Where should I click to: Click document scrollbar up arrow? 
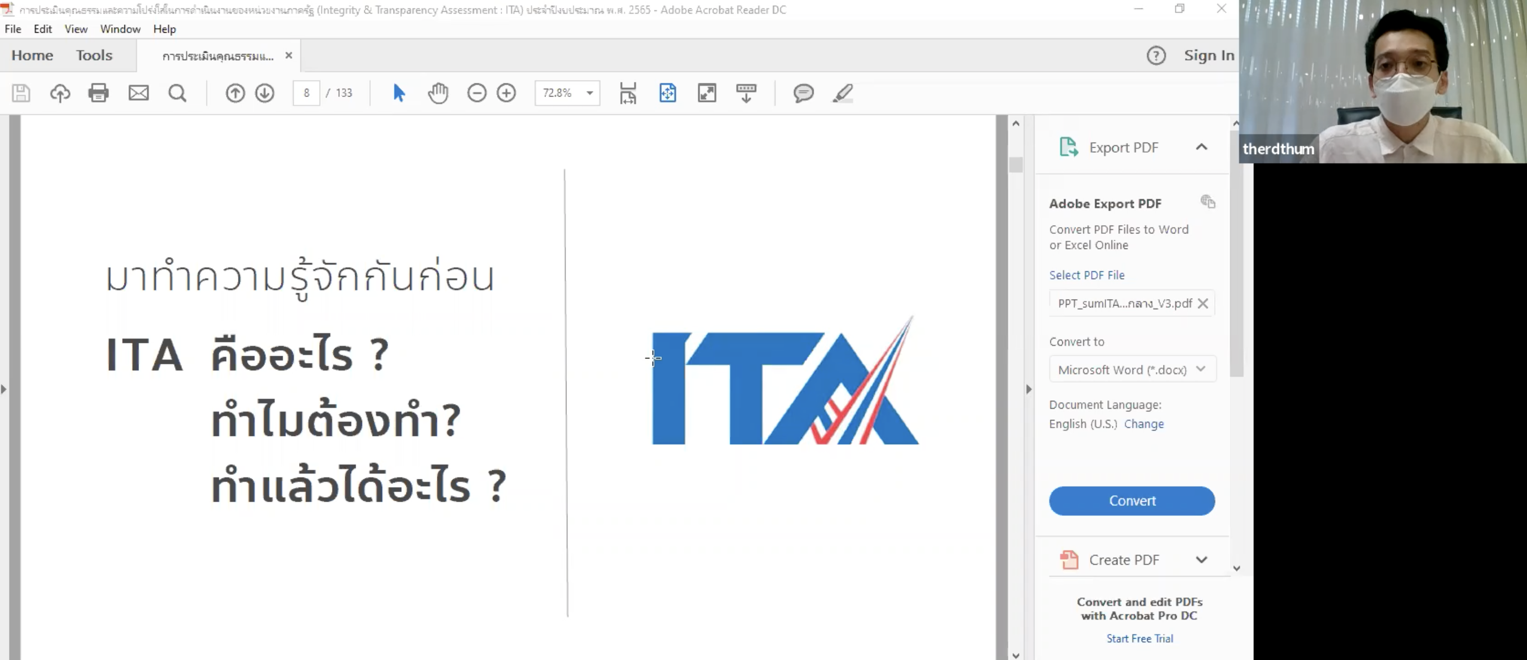(1015, 123)
